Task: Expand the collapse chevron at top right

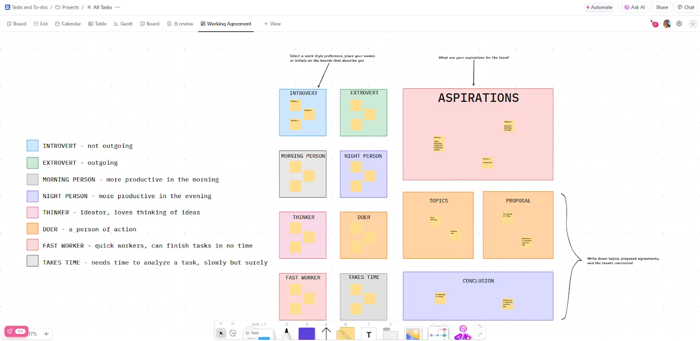Action: point(693,24)
